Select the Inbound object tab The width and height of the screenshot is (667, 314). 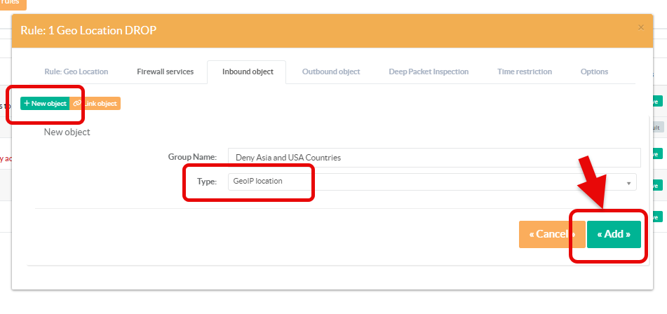coord(245,71)
